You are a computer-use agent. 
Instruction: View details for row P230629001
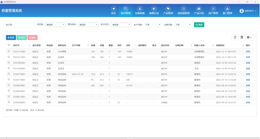(248, 85)
